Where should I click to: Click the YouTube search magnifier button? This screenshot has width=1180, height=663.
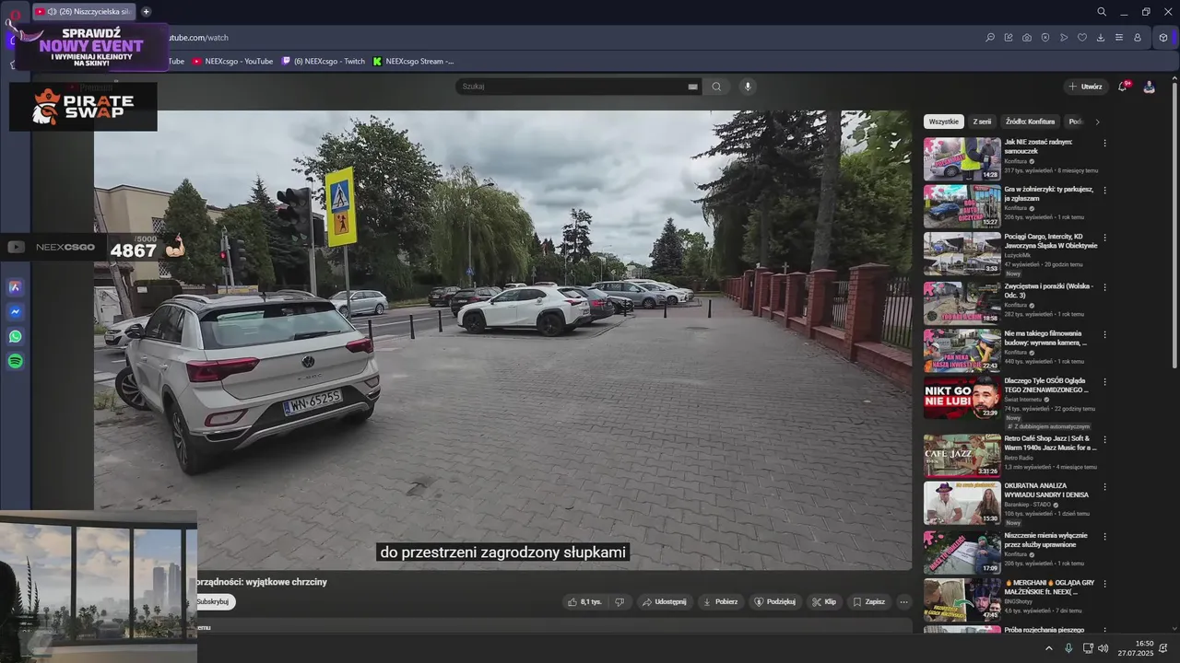pos(716,87)
